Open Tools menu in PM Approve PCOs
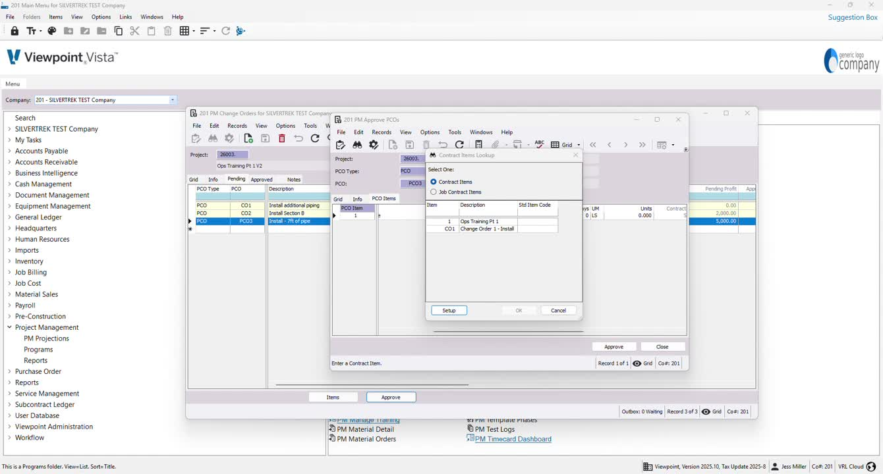Image resolution: width=883 pixels, height=474 pixels. point(455,132)
